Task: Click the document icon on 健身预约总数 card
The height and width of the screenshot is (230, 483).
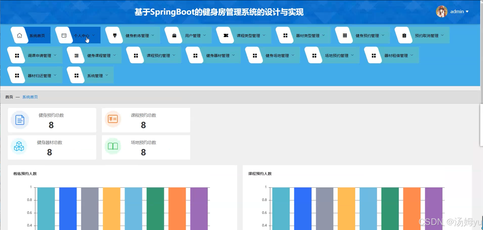Action: click(20, 120)
